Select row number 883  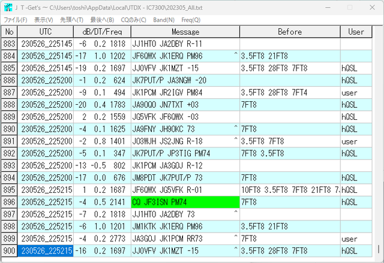click(x=10, y=44)
